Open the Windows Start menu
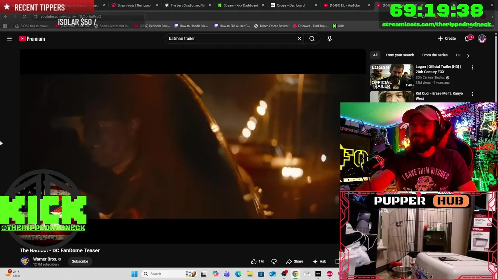The image size is (498, 280). point(134,274)
